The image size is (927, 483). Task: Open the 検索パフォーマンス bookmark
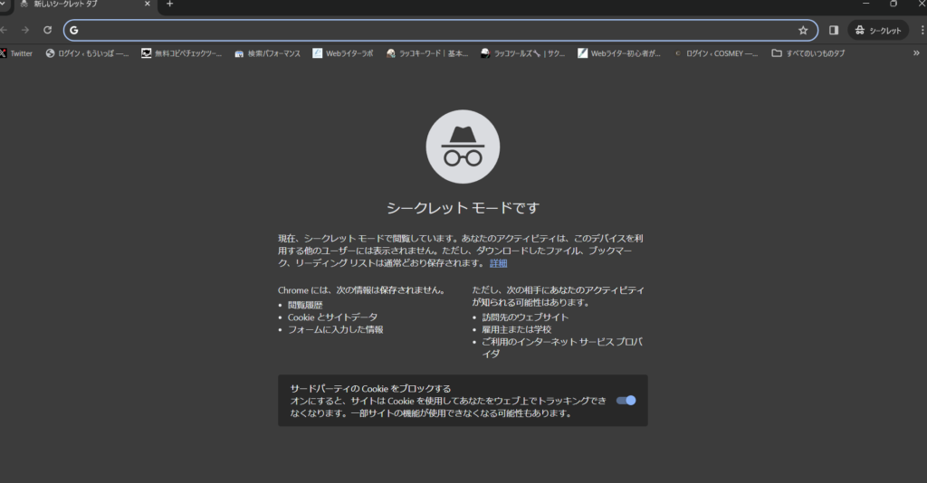point(269,53)
